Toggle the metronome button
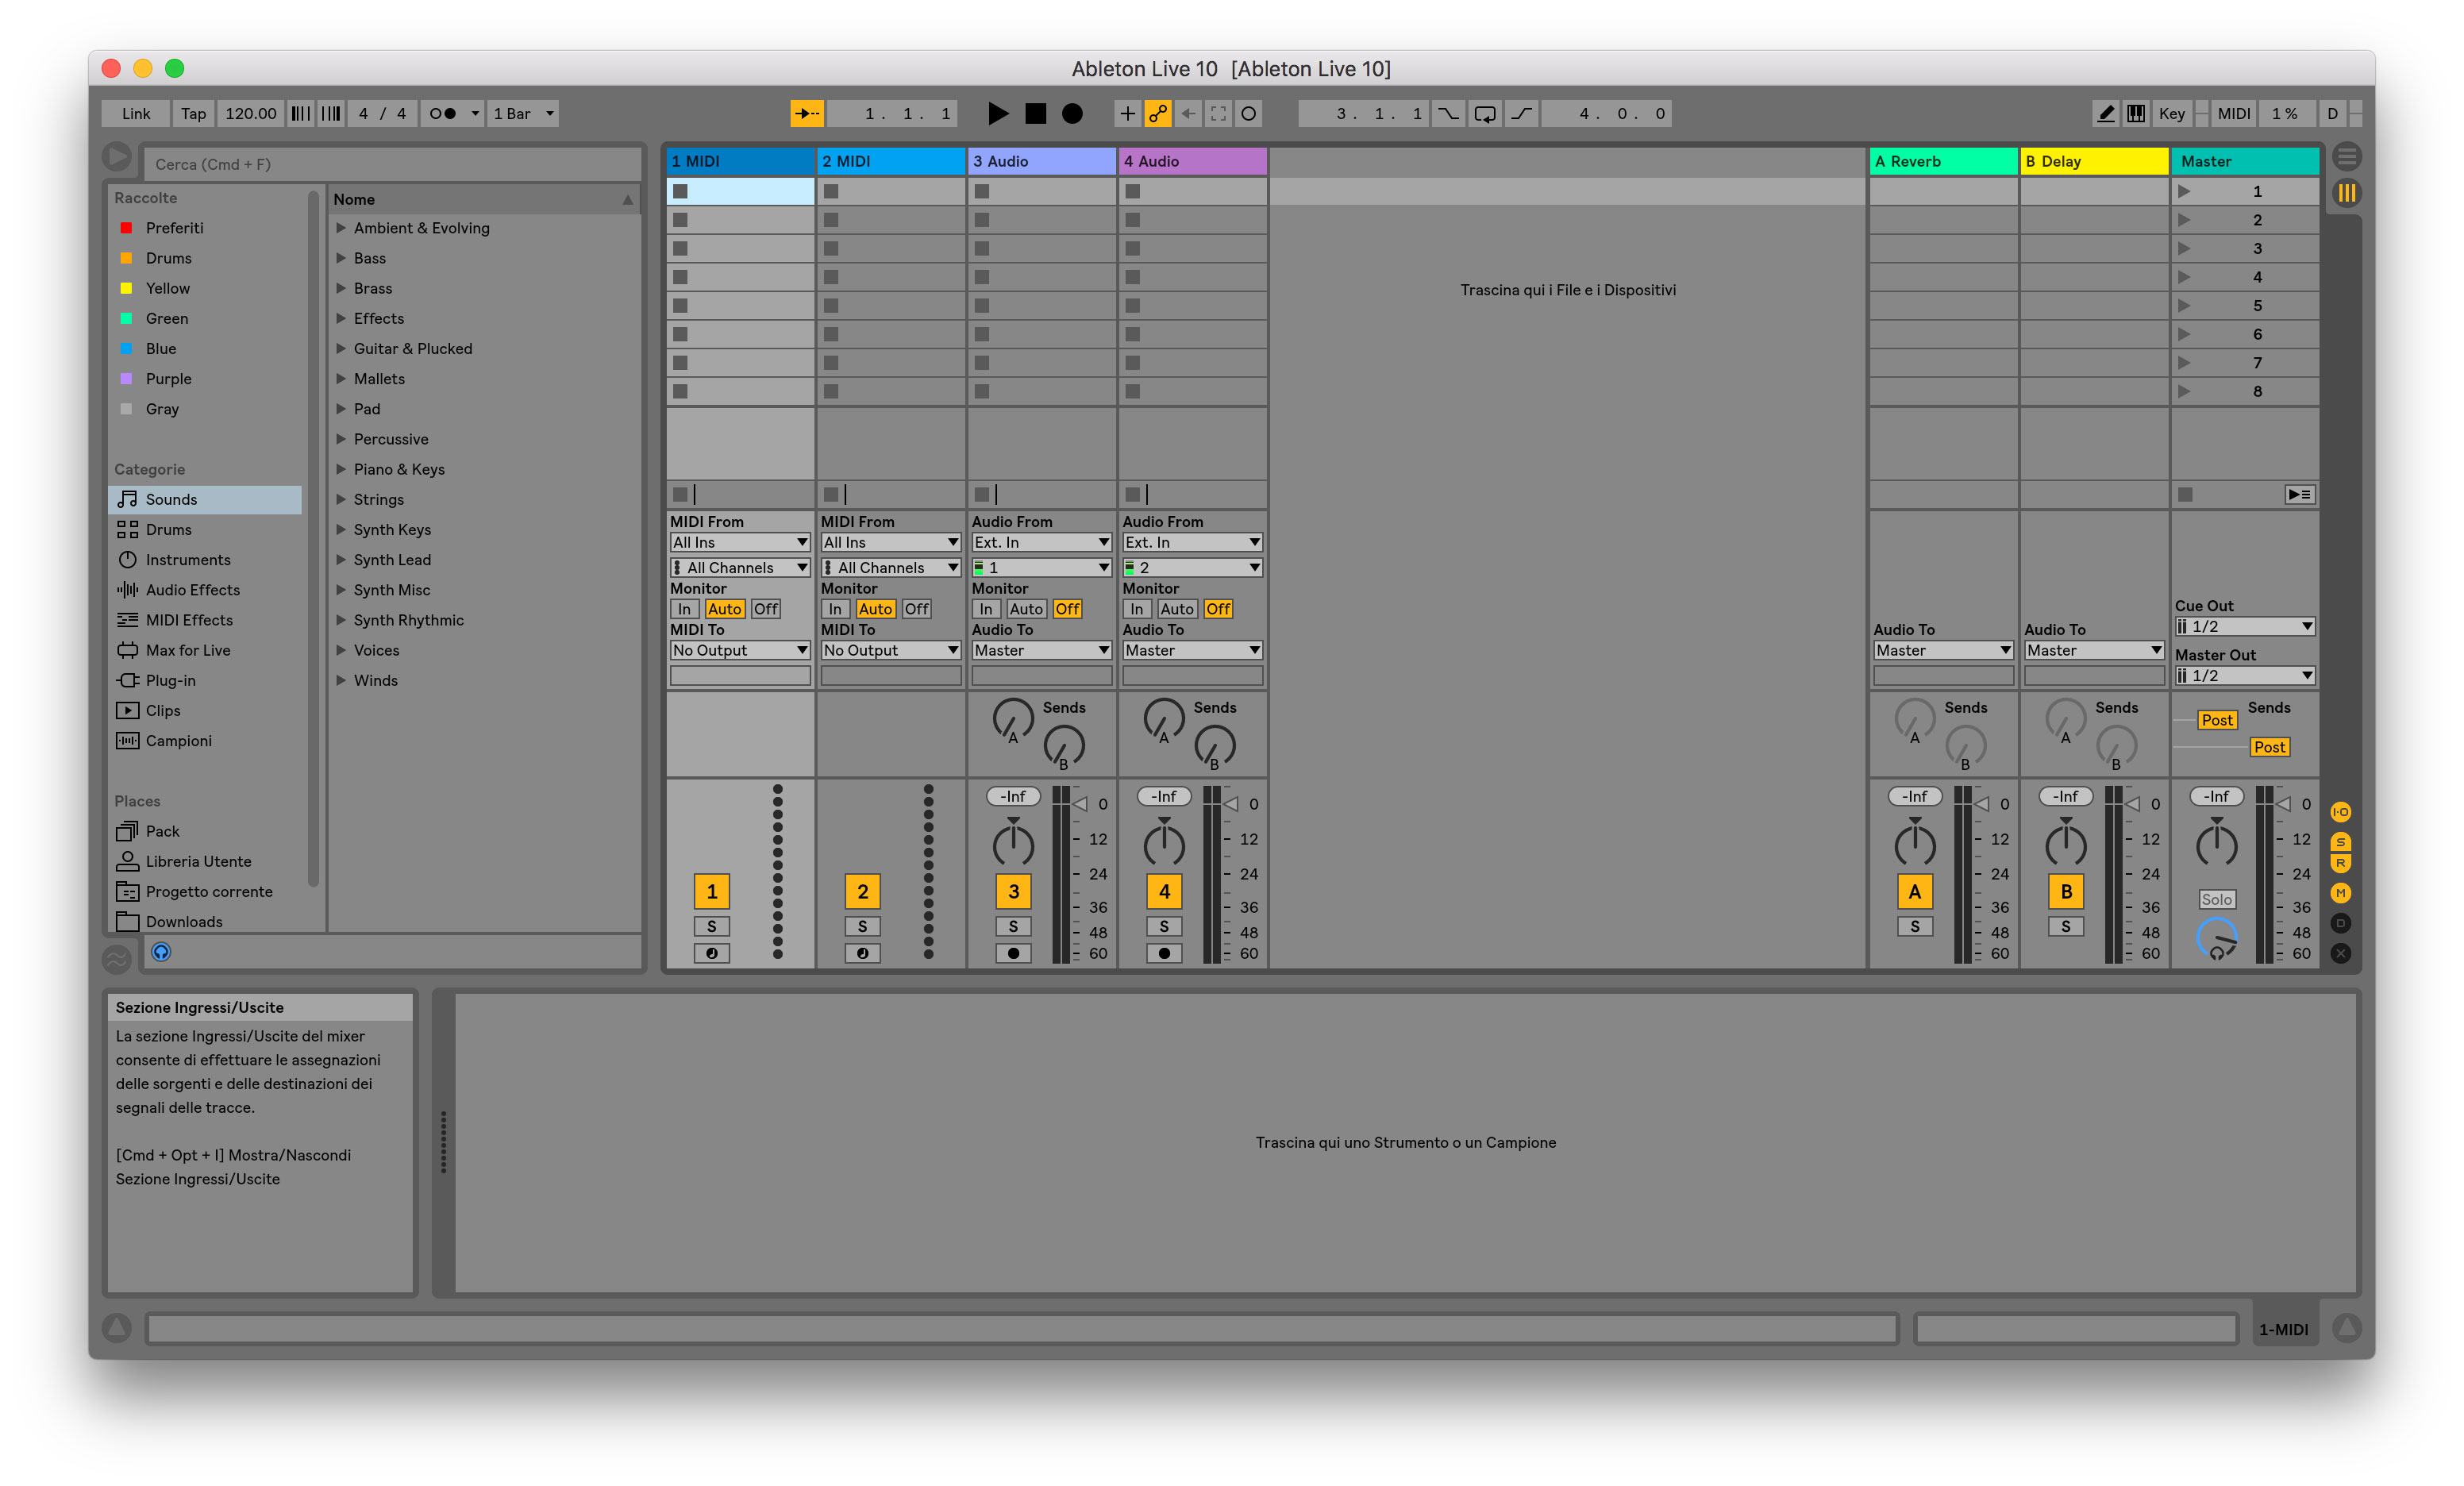2464x1486 pixels. 443,114
